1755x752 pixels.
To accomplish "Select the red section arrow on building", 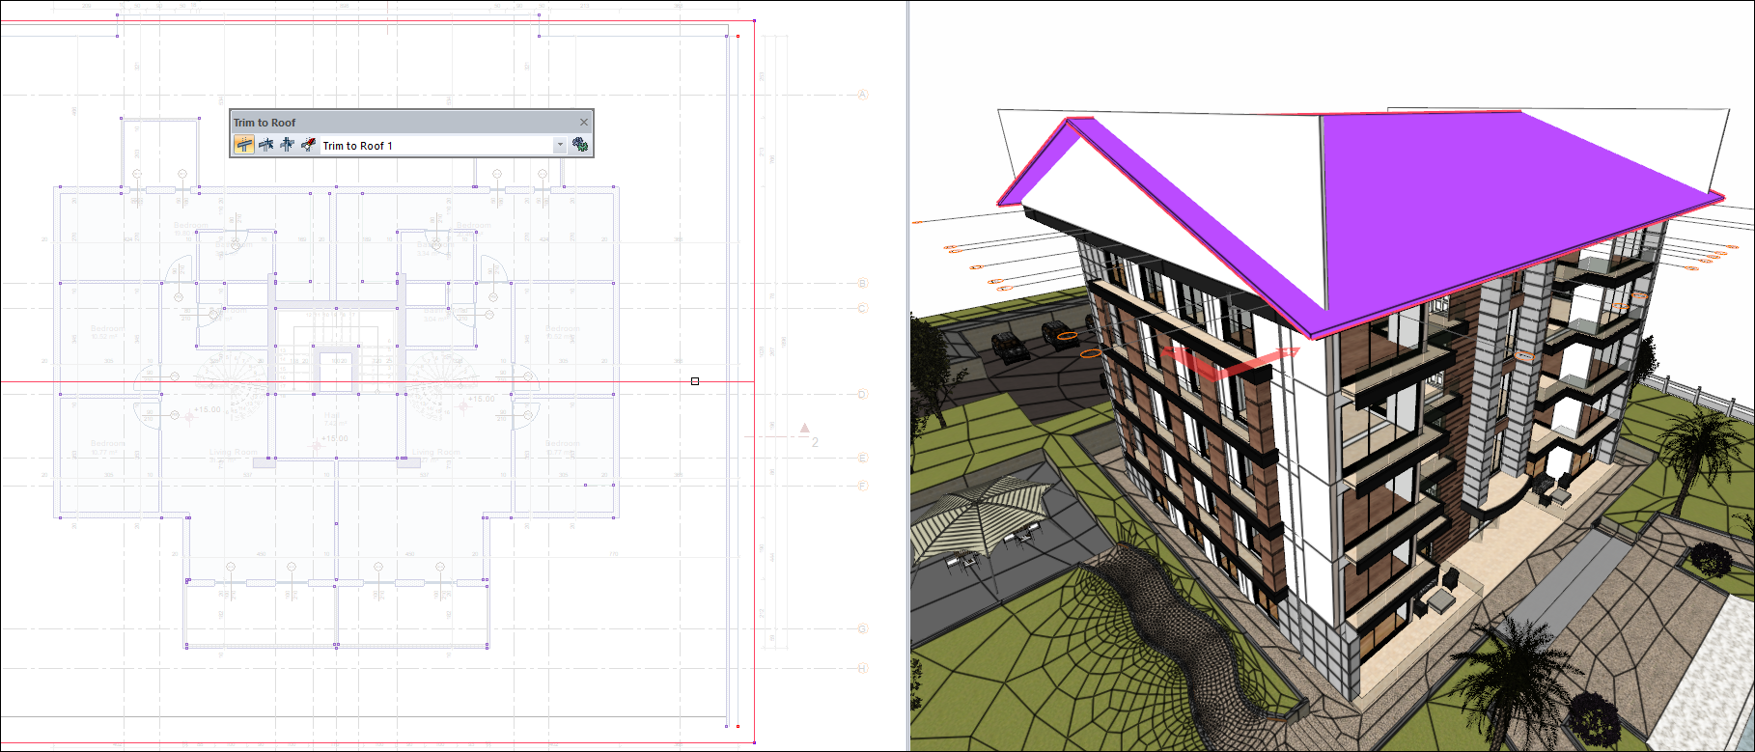I will (1226, 364).
